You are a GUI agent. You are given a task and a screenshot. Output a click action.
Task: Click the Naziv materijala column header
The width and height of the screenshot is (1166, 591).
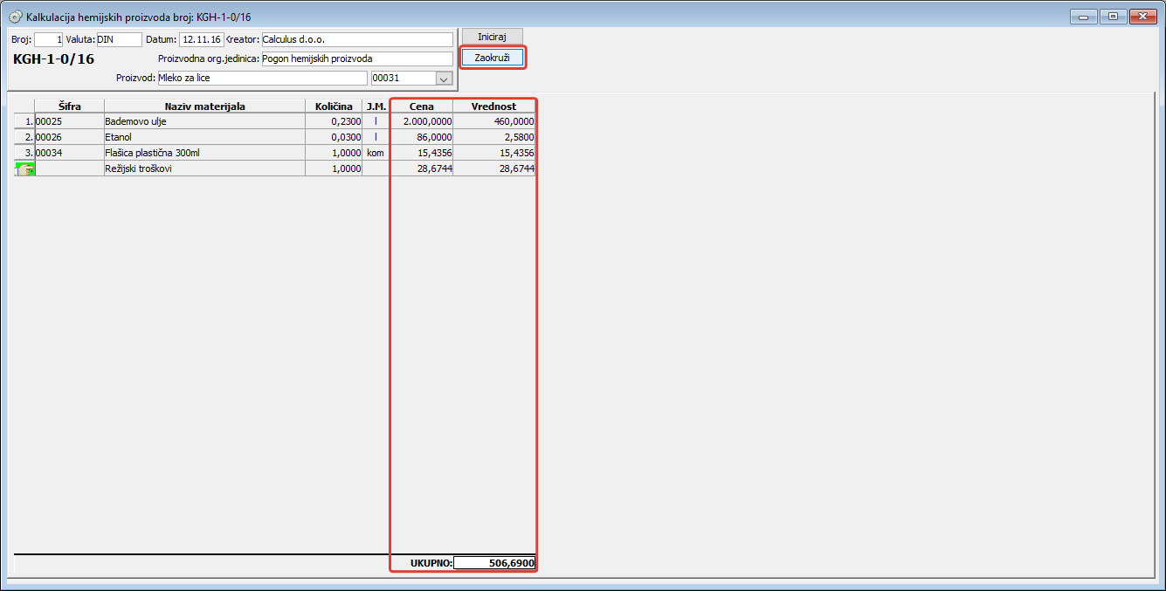click(x=204, y=107)
